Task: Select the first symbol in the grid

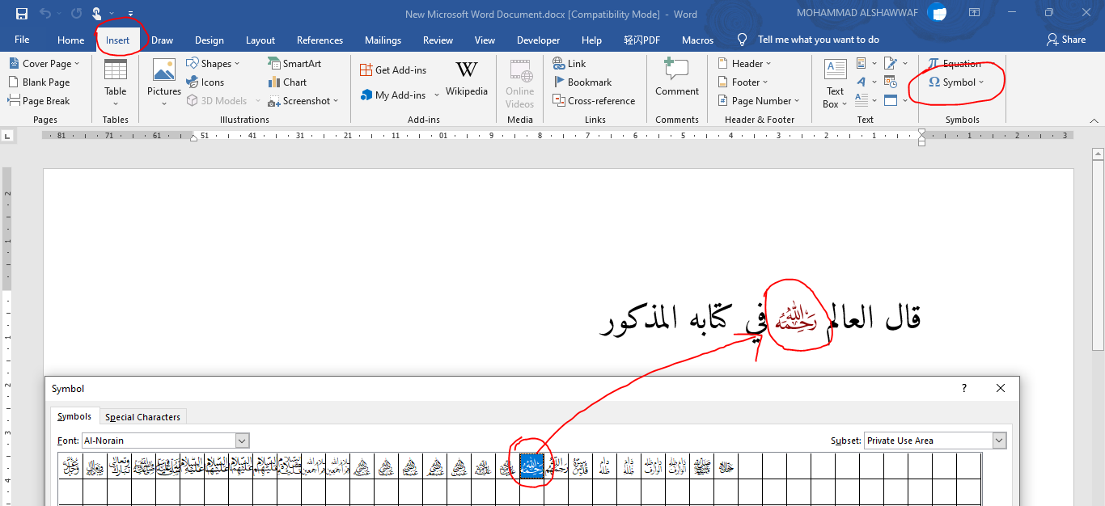Action: pyautogui.click(x=71, y=466)
